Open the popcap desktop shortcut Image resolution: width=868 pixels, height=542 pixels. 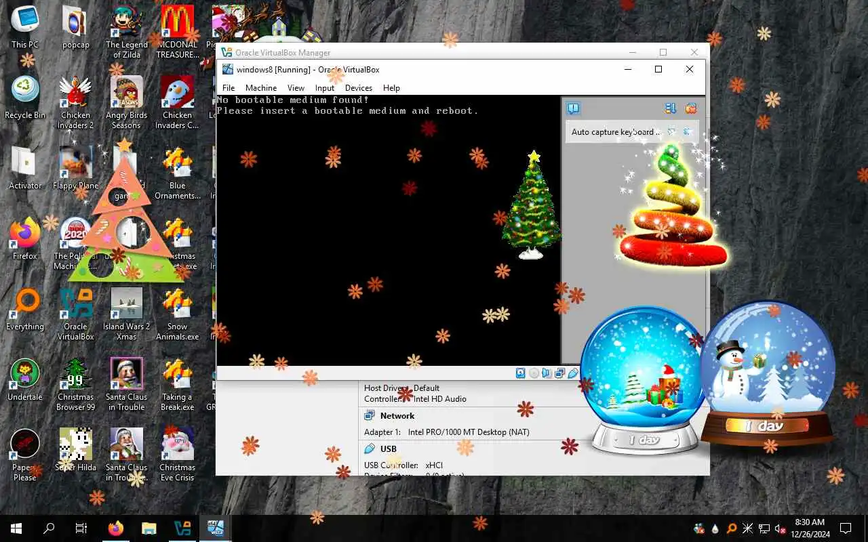[x=76, y=27]
